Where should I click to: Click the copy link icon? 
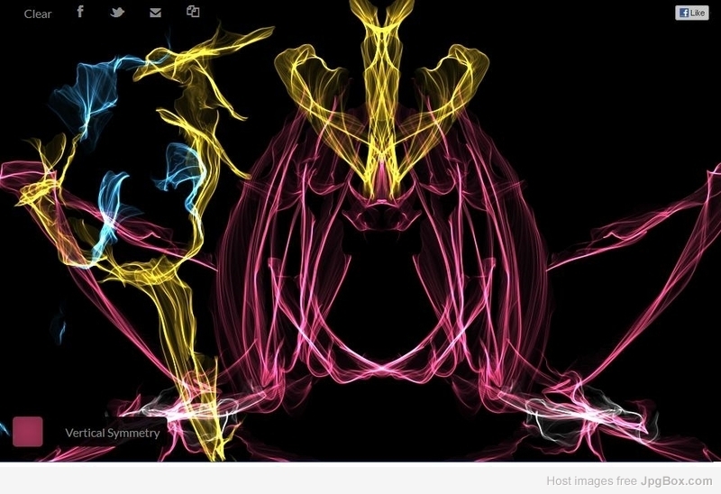click(193, 12)
